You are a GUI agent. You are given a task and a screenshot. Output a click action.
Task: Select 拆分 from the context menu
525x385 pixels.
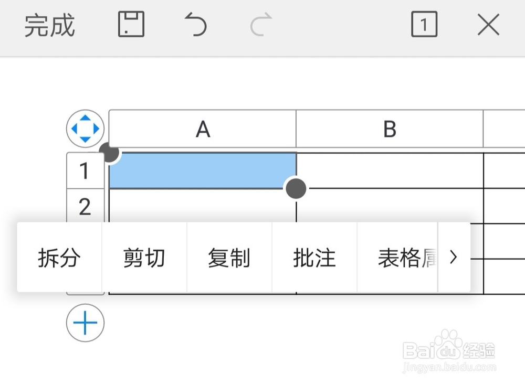[x=59, y=258]
